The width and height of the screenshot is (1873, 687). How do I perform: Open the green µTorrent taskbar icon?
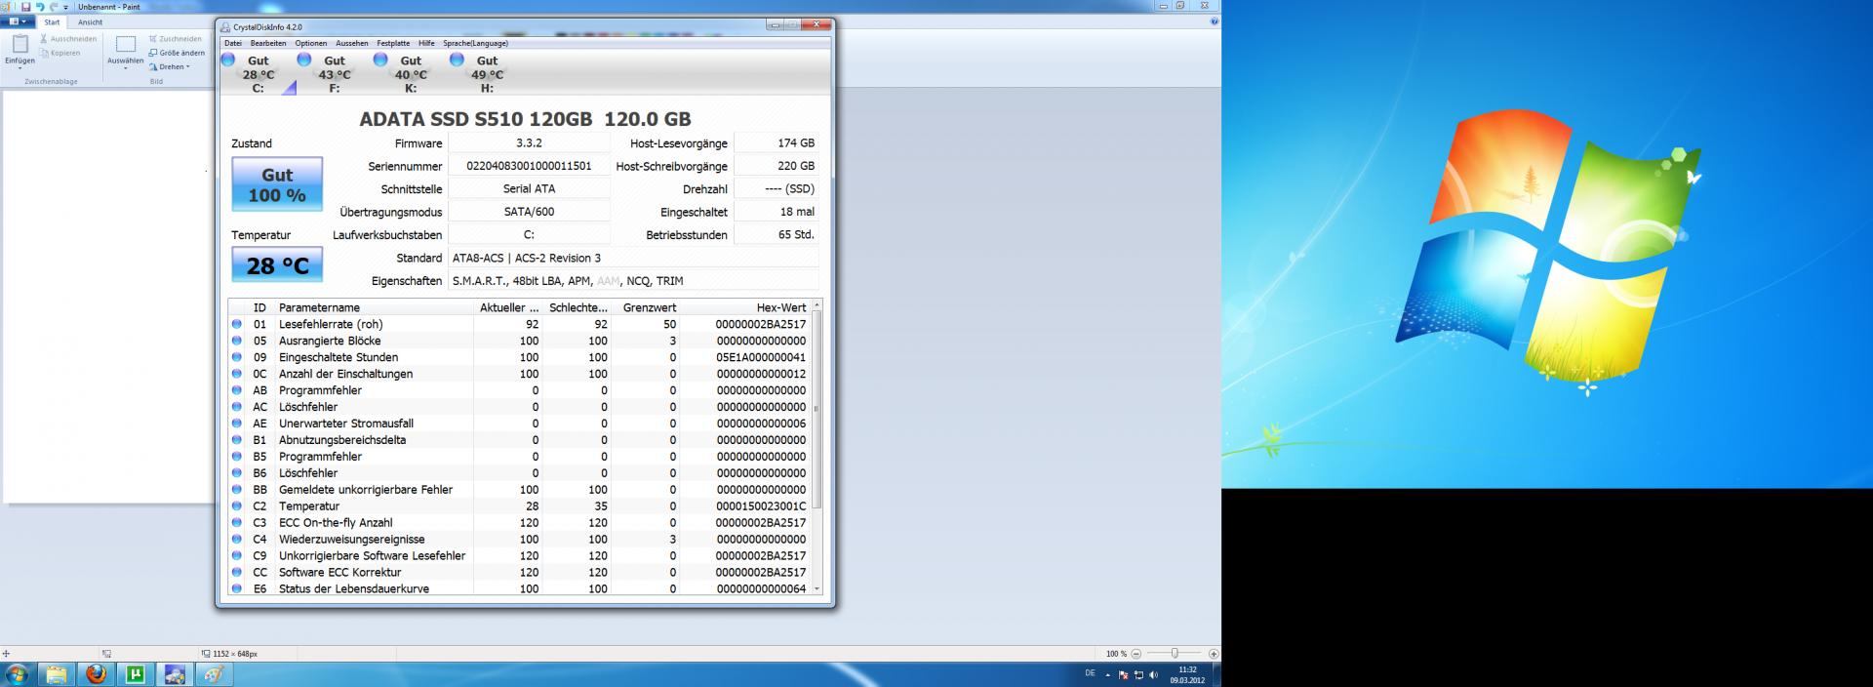click(x=136, y=674)
